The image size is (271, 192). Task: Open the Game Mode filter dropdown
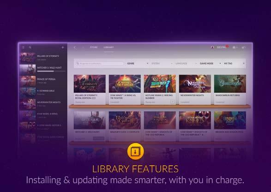tap(211, 63)
